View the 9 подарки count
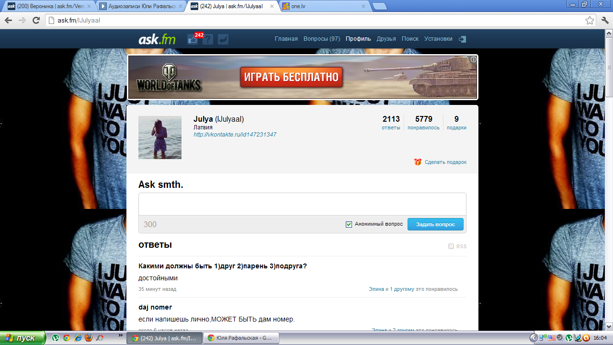Image resolution: width=613 pixels, height=345 pixels. click(x=456, y=123)
